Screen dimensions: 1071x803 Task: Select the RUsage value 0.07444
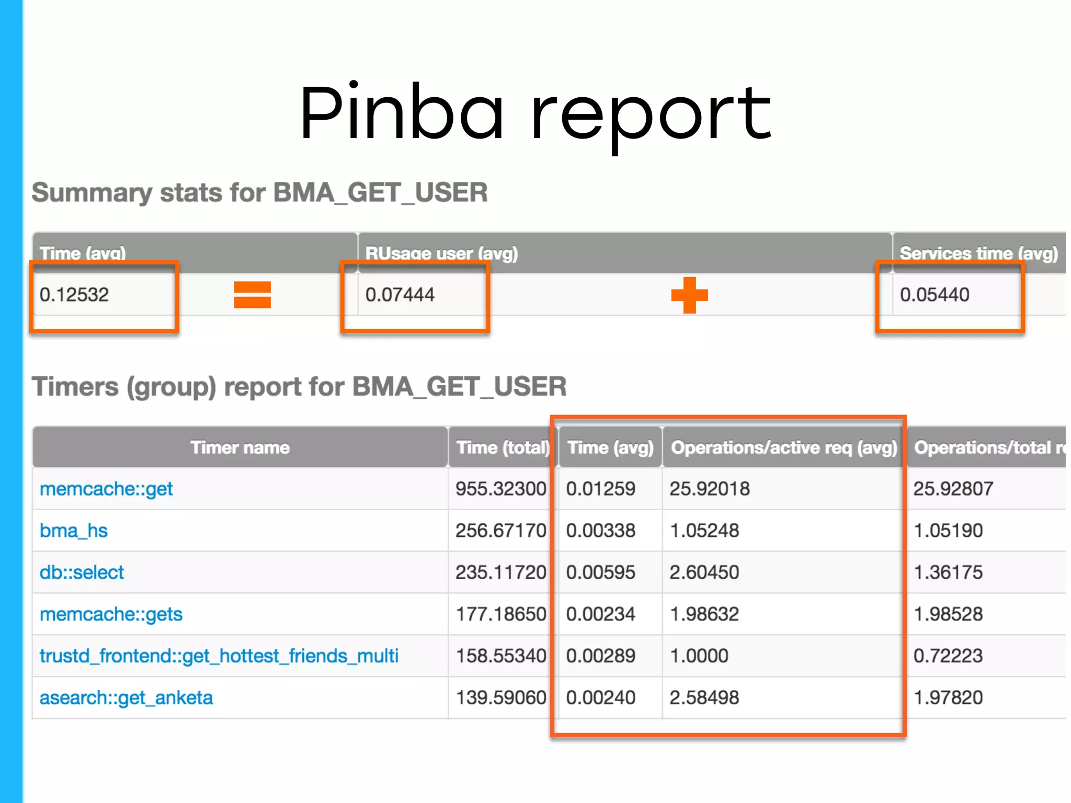pos(400,295)
